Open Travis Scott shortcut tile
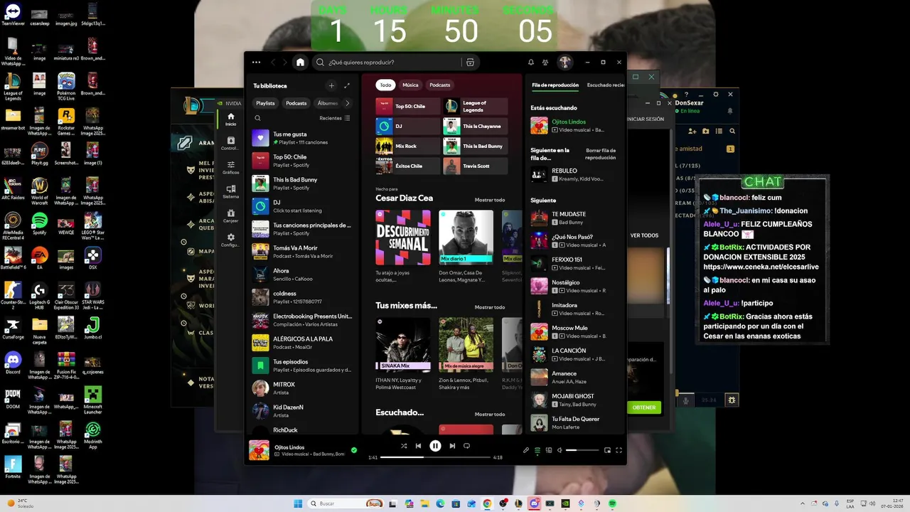 point(475,166)
